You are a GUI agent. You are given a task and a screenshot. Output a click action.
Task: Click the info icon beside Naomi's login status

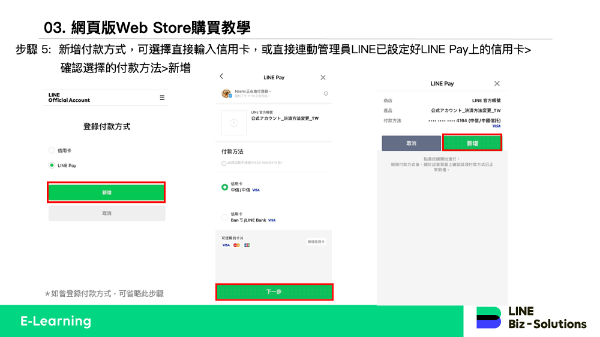(x=326, y=93)
